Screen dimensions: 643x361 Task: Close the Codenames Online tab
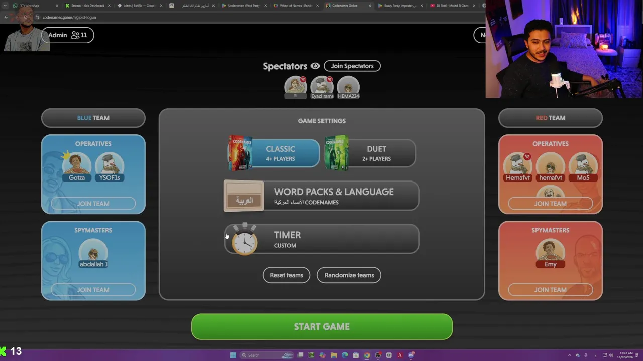tap(370, 6)
